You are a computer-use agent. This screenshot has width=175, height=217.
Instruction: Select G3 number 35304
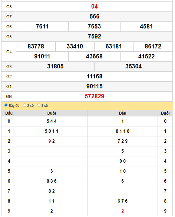pos(133,66)
